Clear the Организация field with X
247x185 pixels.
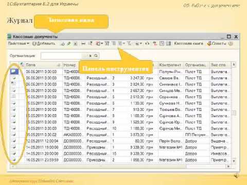click(x=90, y=55)
